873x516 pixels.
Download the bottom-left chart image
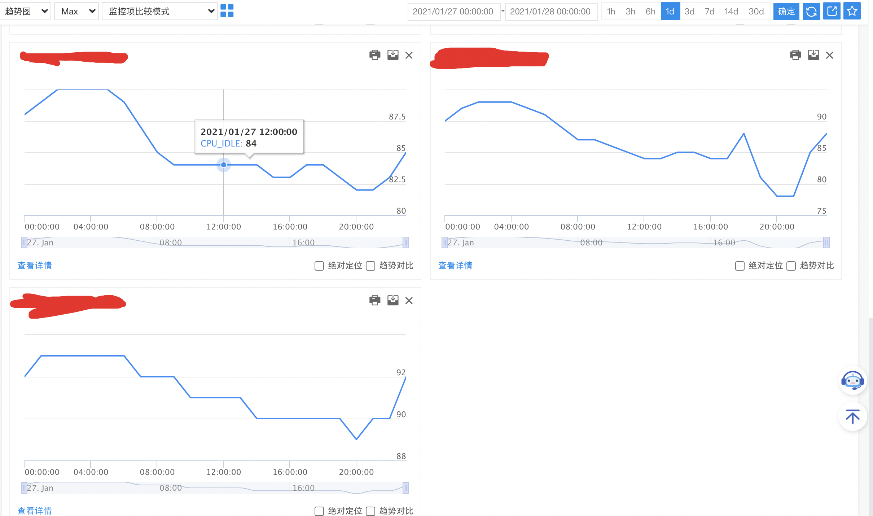(x=393, y=300)
